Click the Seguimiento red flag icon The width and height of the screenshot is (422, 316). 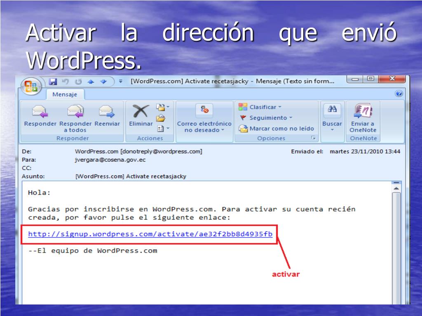tap(243, 118)
